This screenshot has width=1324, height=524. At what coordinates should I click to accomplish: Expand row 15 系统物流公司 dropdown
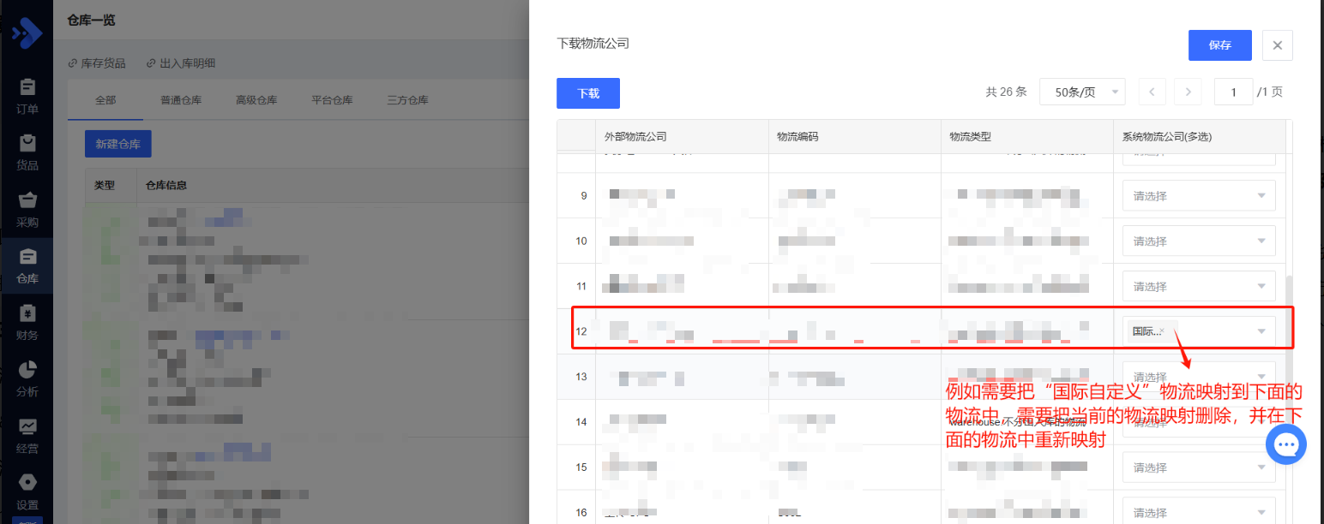[x=1198, y=467]
